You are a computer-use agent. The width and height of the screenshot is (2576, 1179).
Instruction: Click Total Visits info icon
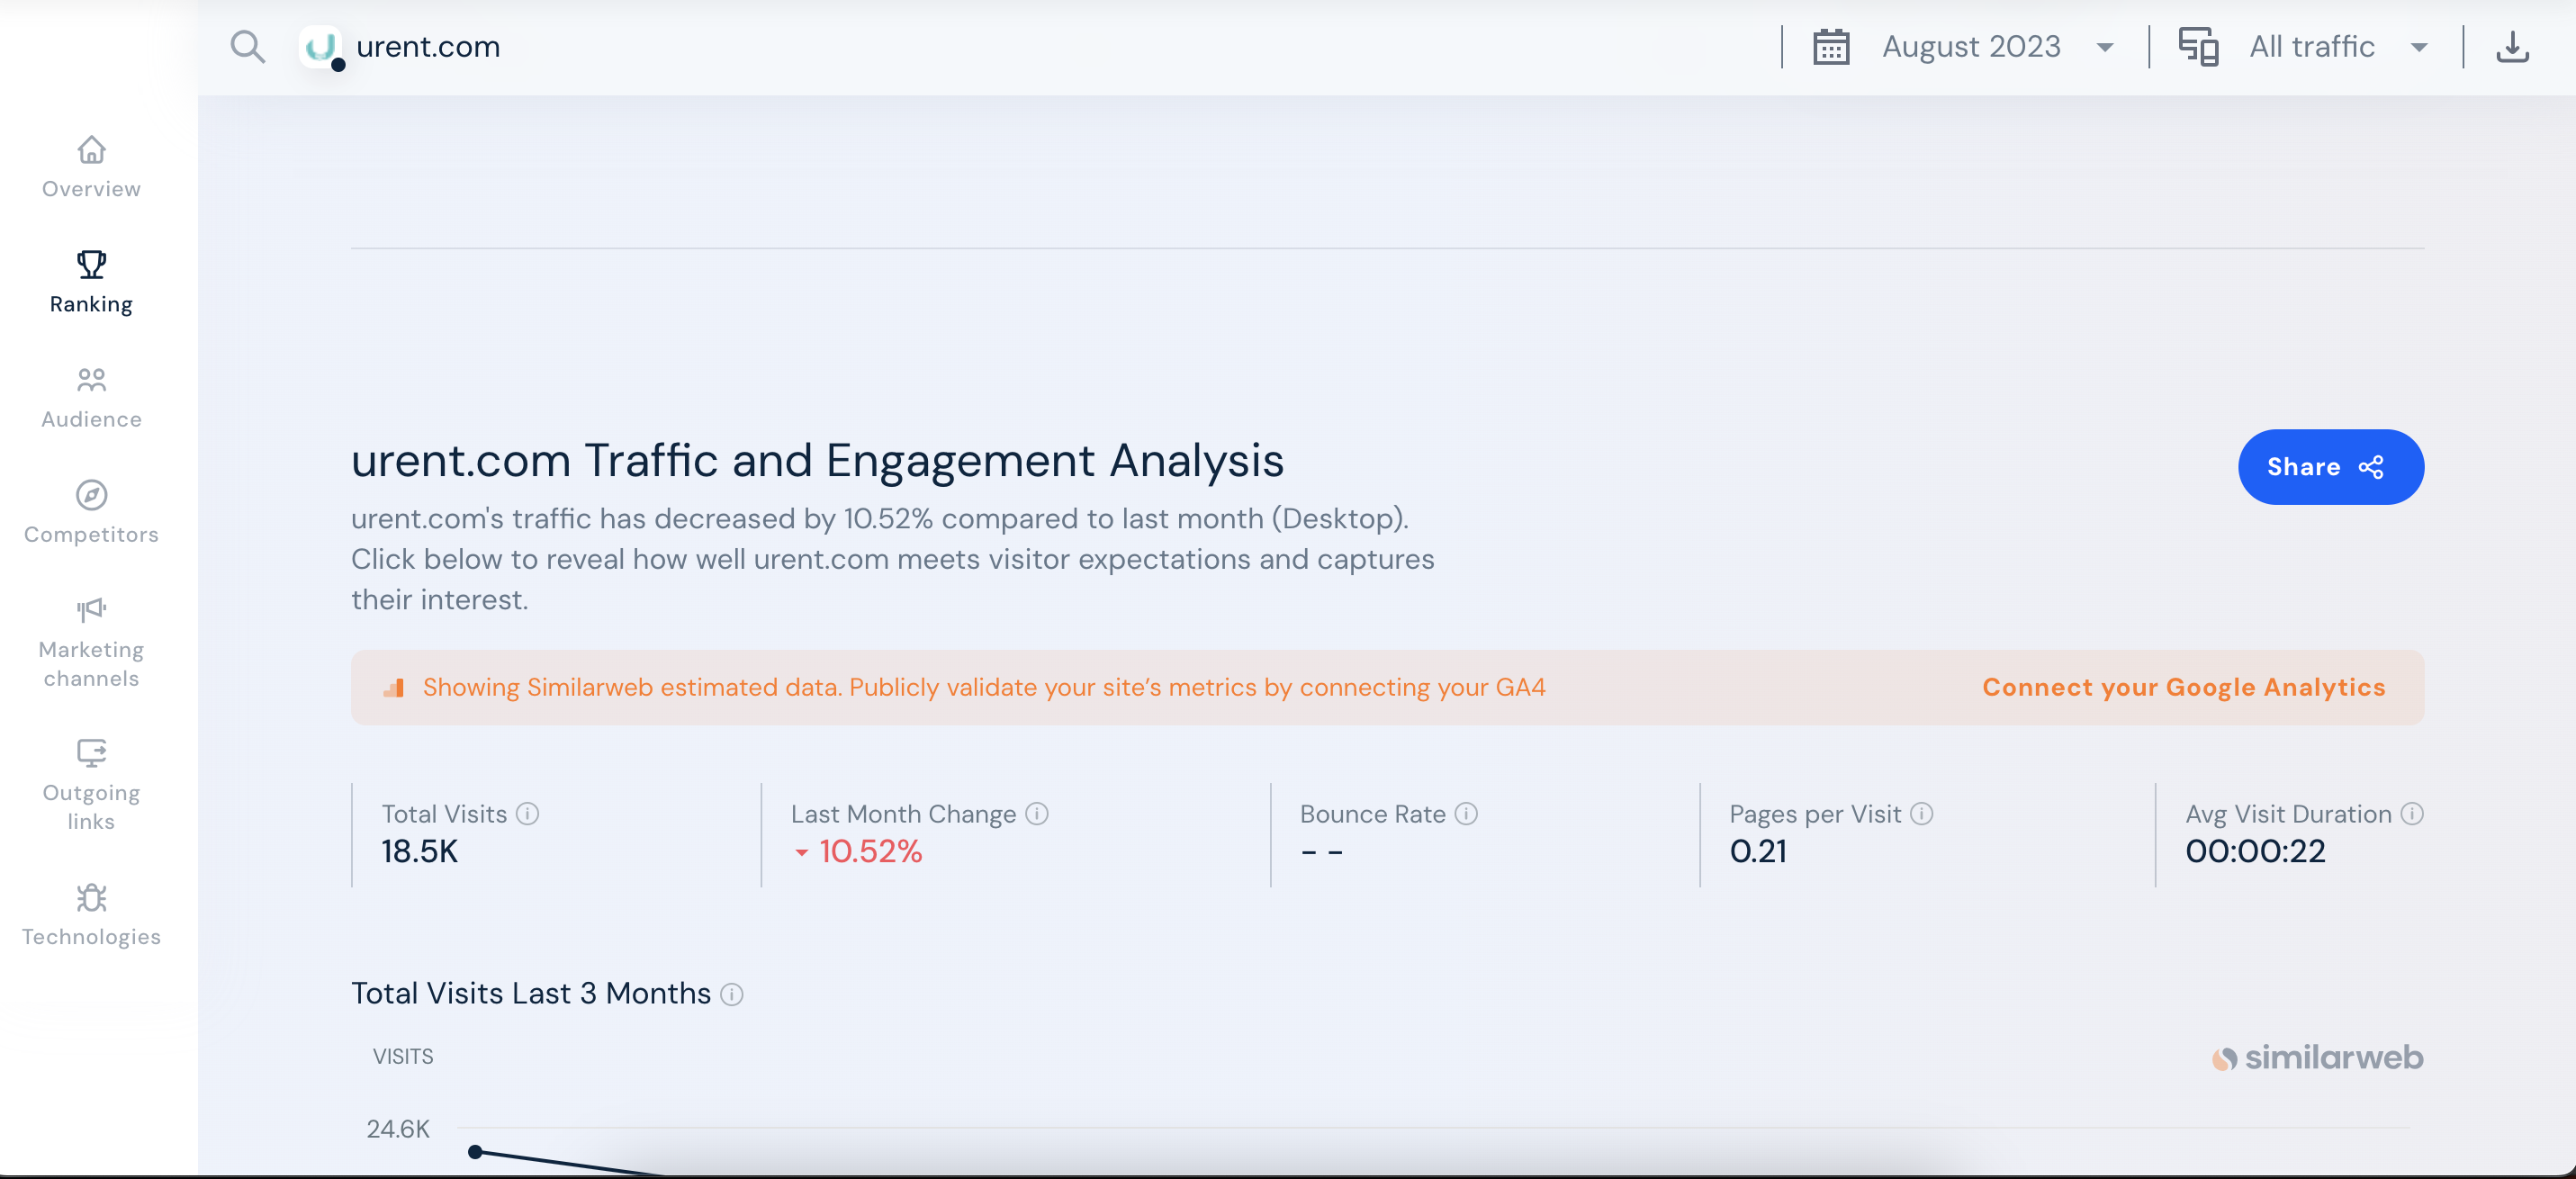pos(527,814)
